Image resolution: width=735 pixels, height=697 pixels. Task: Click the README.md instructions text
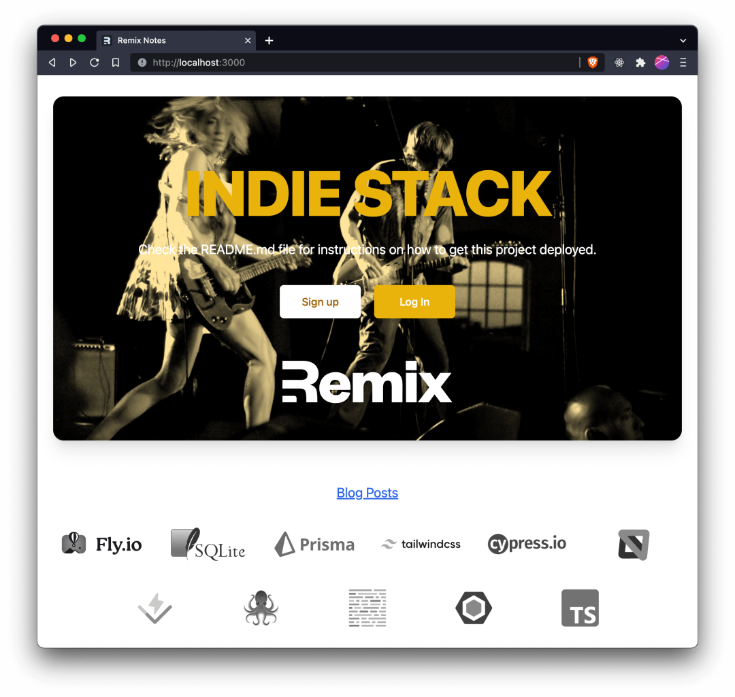click(x=367, y=249)
